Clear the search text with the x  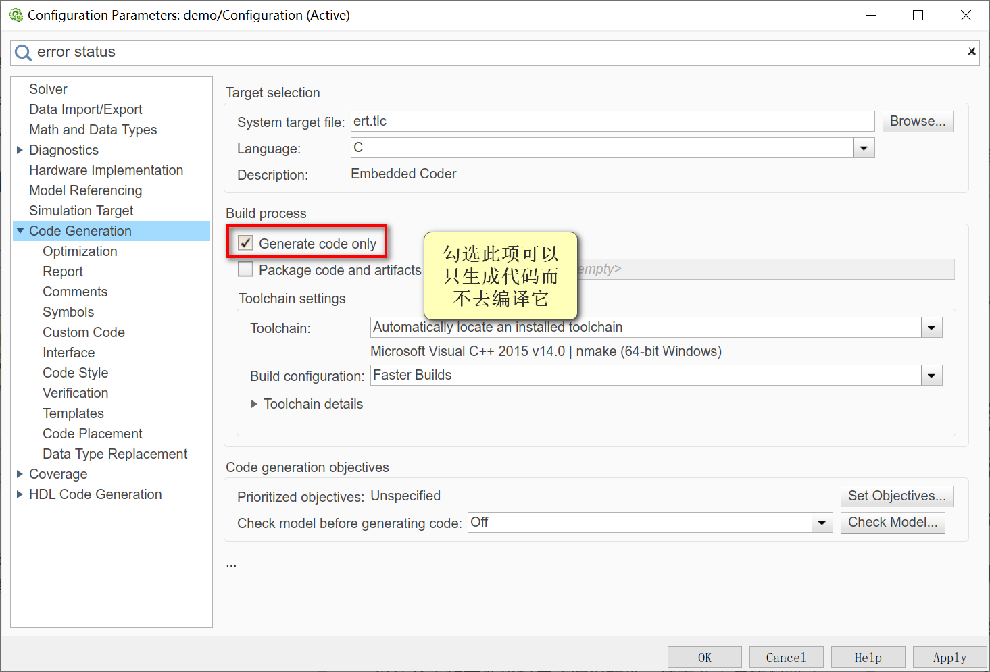click(971, 51)
